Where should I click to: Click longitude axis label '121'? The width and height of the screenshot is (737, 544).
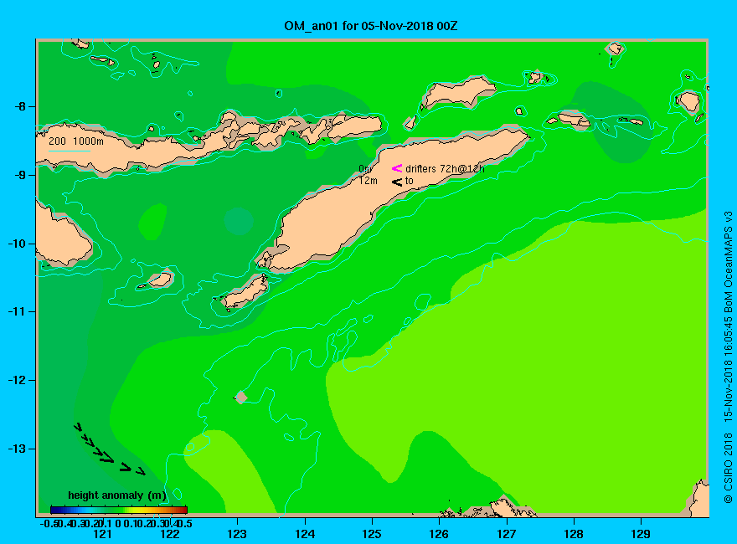[x=102, y=534]
